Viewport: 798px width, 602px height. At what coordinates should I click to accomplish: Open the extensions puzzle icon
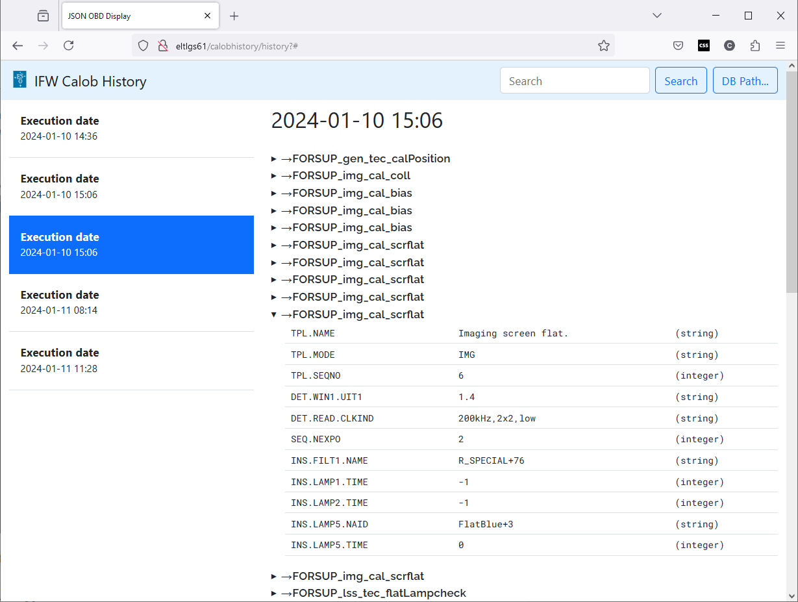coord(754,45)
